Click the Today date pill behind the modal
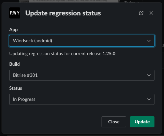The width and height of the screenshot is (164, 136). click(131, 1)
